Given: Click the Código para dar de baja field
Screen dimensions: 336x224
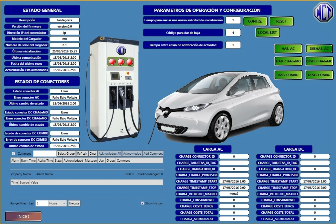Looking at the screenshot, I should [x=233, y=33].
